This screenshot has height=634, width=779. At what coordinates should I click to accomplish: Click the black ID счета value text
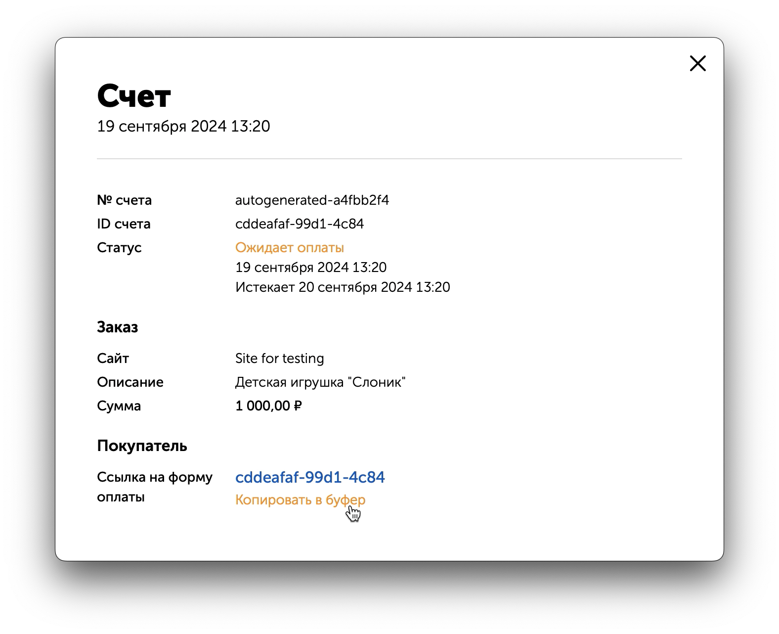click(300, 224)
